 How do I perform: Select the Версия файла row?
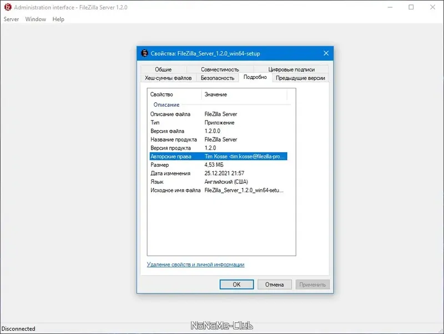coord(218,131)
